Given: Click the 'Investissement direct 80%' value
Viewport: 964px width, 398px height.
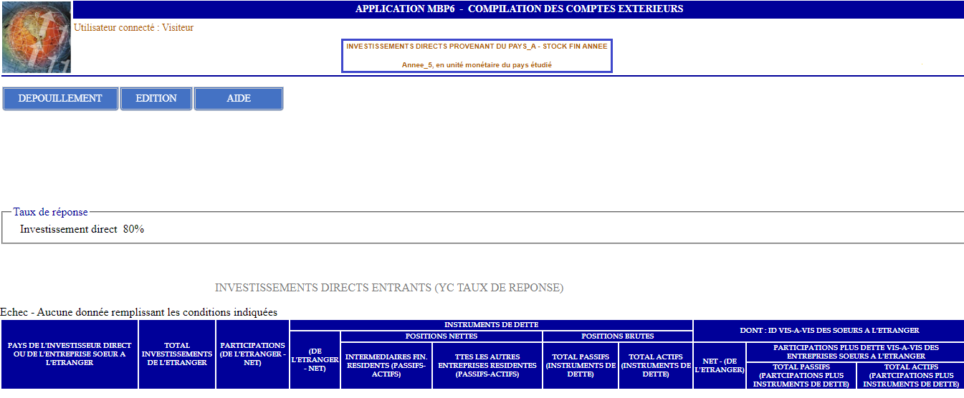Looking at the screenshot, I should coord(82,230).
